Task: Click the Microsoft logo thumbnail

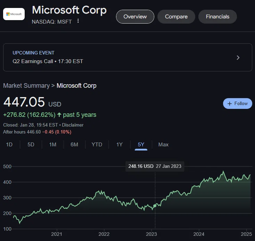Action: click(14, 14)
